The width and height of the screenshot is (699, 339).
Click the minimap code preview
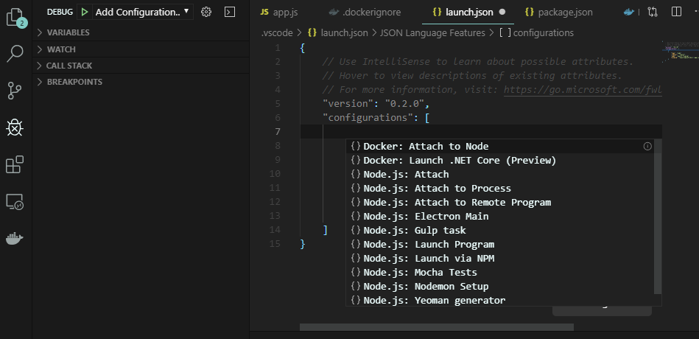tap(681, 52)
